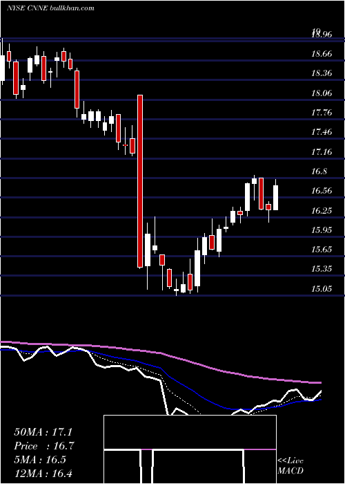Viewport: 345px width, 484px height.
Task: Click the <<Live MACD label
Action: (x=290, y=465)
